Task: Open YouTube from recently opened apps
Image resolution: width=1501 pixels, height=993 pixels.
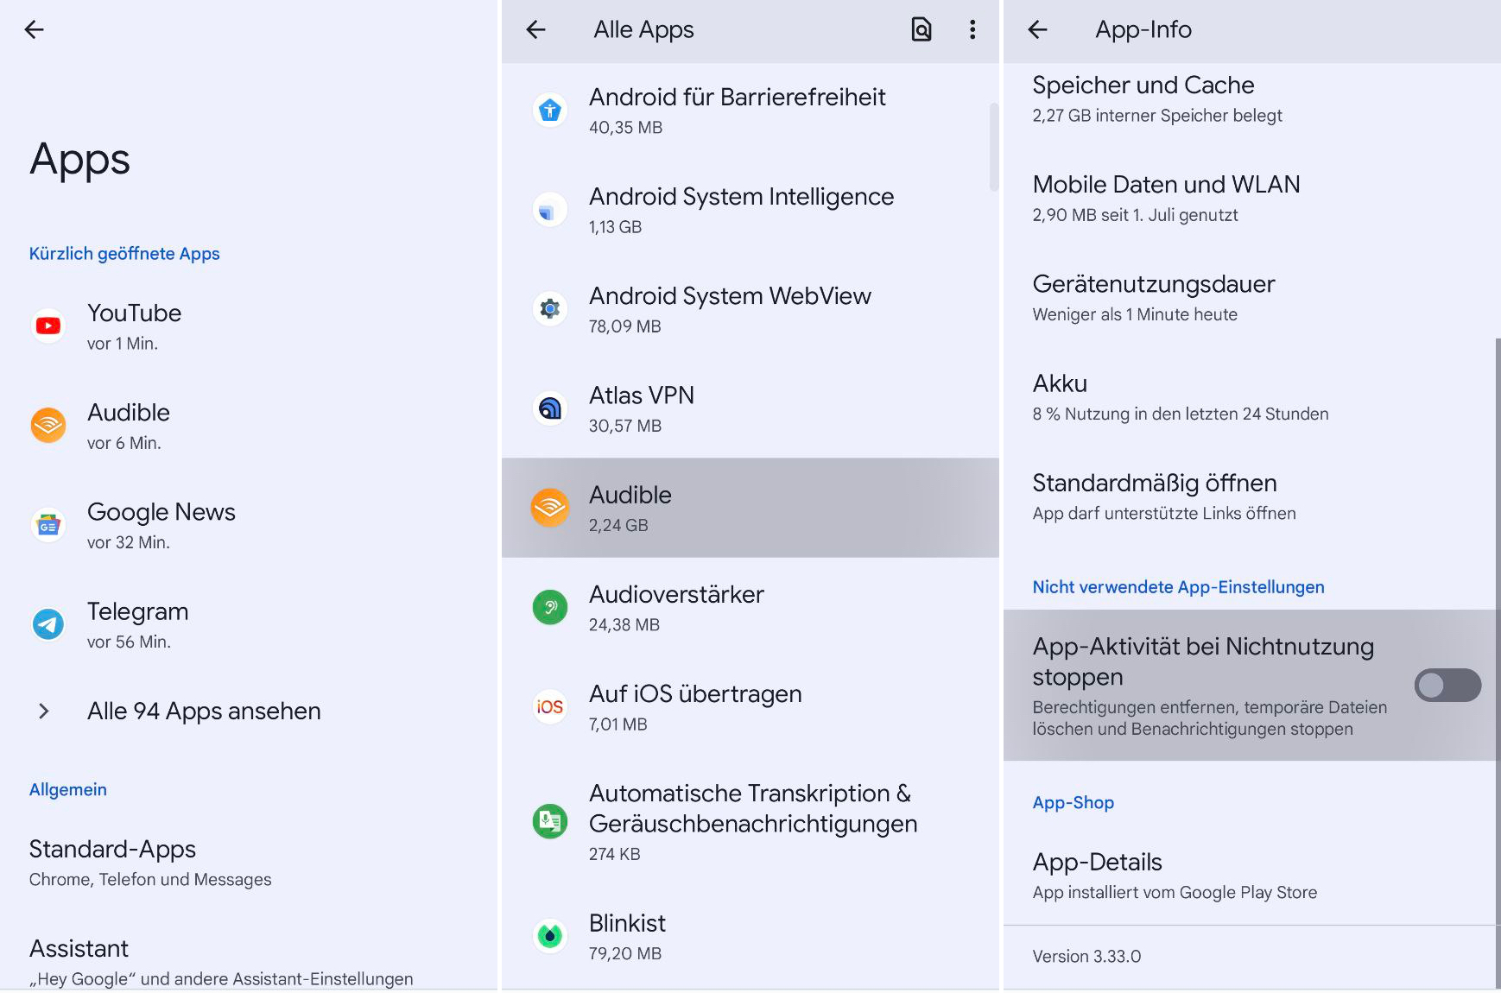Action: point(250,326)
